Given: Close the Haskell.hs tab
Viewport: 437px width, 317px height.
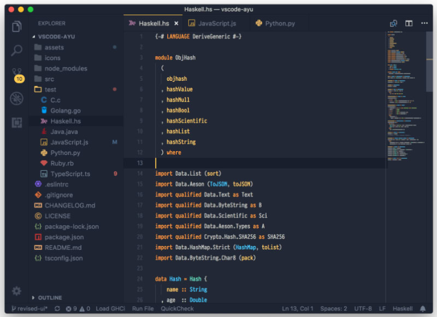Looking at the screenshot, I should [x=176, y=23].
